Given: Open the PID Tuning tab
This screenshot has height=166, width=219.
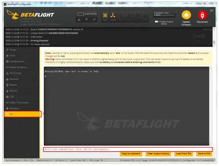Looking at the screenshot, I should [22, 73].
